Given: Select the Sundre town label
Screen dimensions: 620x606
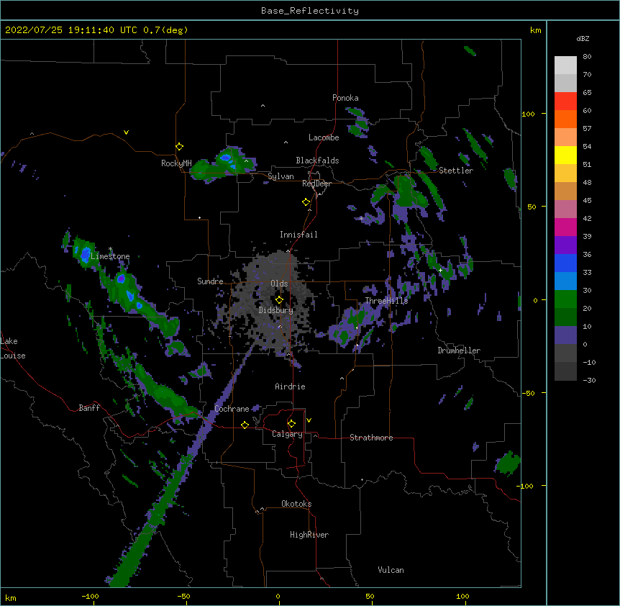Looking at the screenshot, I should pyautogui.click(x=210, y=281).
